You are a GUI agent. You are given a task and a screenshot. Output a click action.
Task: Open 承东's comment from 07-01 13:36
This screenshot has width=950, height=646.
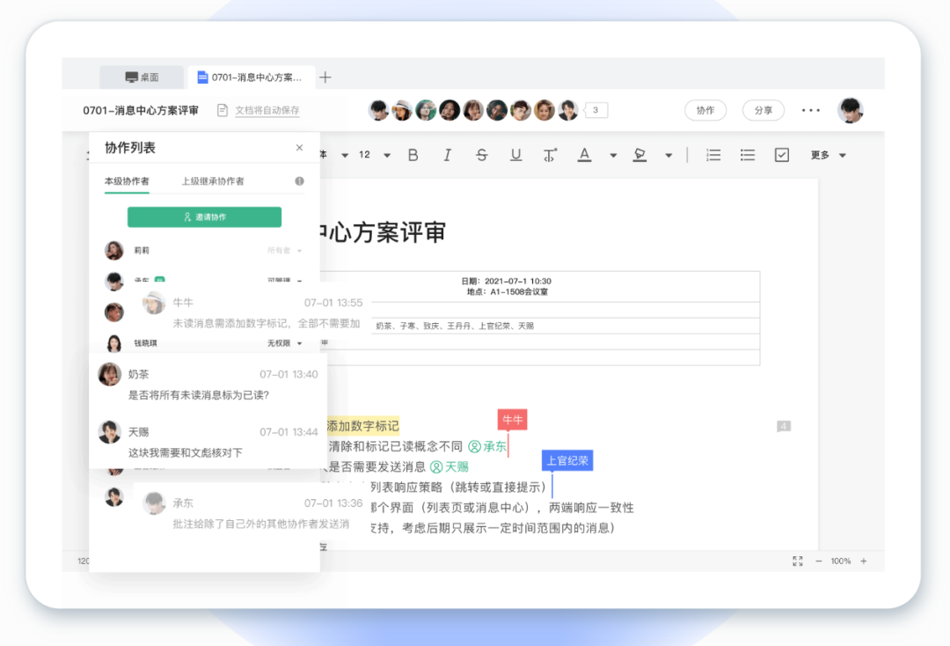tap(251, 513)
